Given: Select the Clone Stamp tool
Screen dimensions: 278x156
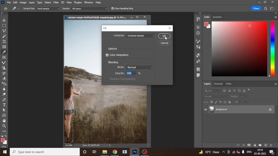Looking at the screenshot, I should (4, 68).
